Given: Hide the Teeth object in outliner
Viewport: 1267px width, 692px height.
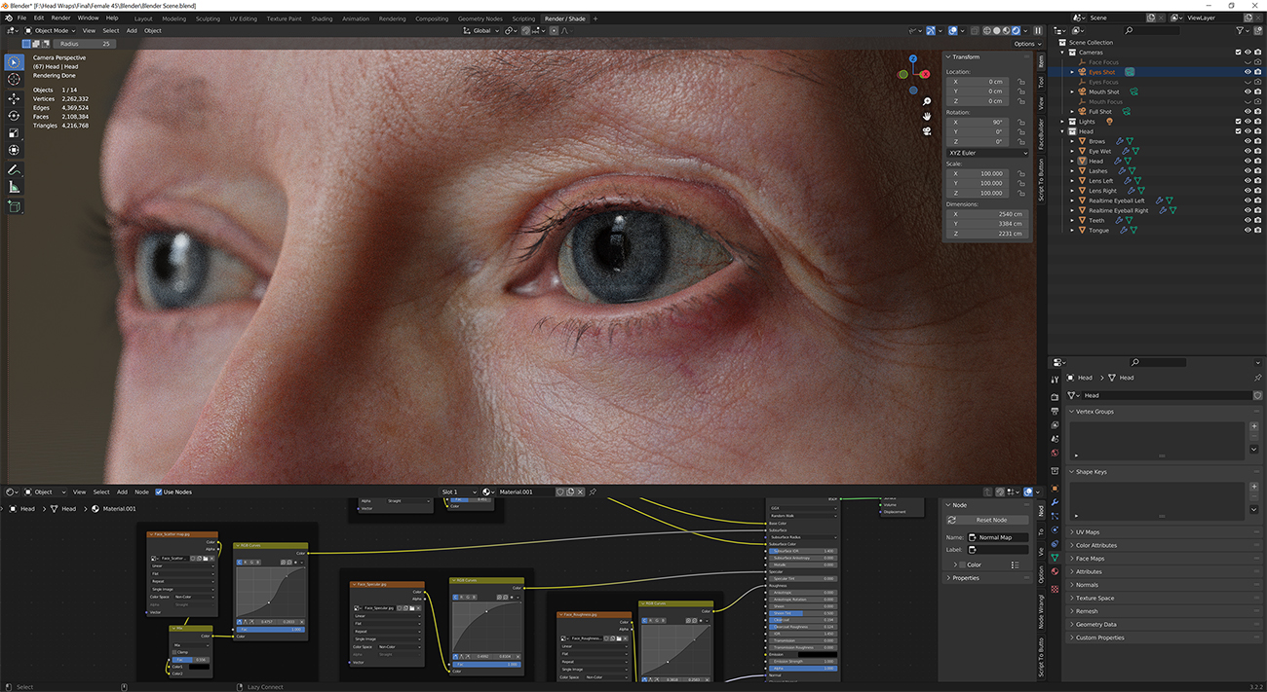Looking at the screenshot, I should (1247, 220).
